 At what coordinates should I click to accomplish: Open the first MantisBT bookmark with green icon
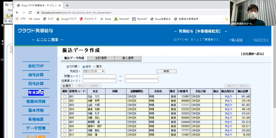[x=122, y=19]
